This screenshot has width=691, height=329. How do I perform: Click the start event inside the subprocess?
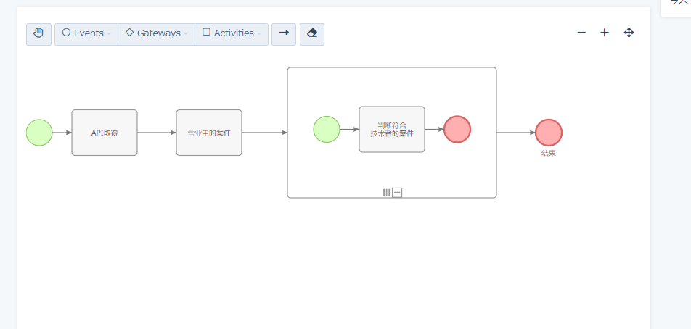coord(327,130)
